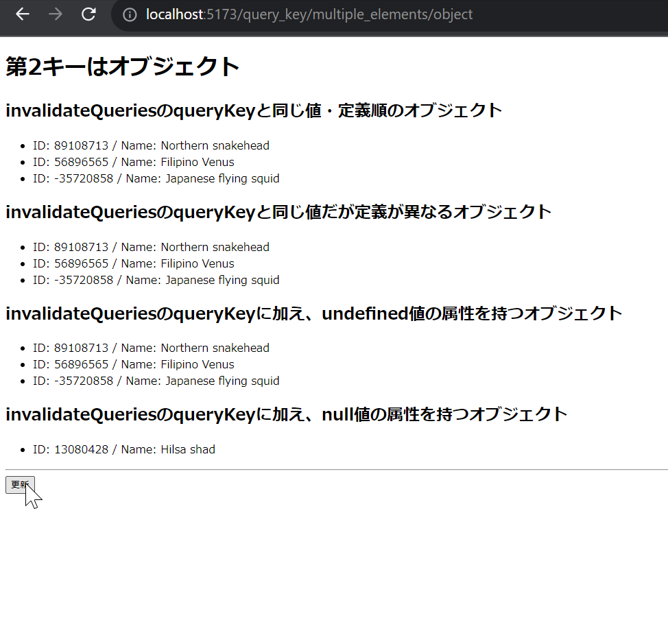The width and height of the screenshot is (668, 629).
Task: Click the forward navigation arrow
Action: click(56, 14)
